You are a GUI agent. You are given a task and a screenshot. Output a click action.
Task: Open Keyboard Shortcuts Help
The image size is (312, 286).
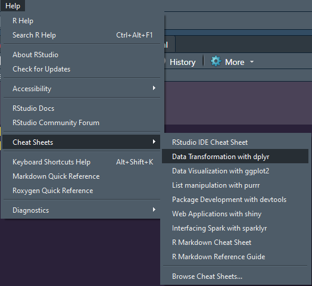click(82, 162)
